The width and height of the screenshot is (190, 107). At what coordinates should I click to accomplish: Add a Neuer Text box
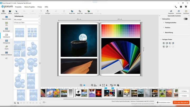point(80,11)
